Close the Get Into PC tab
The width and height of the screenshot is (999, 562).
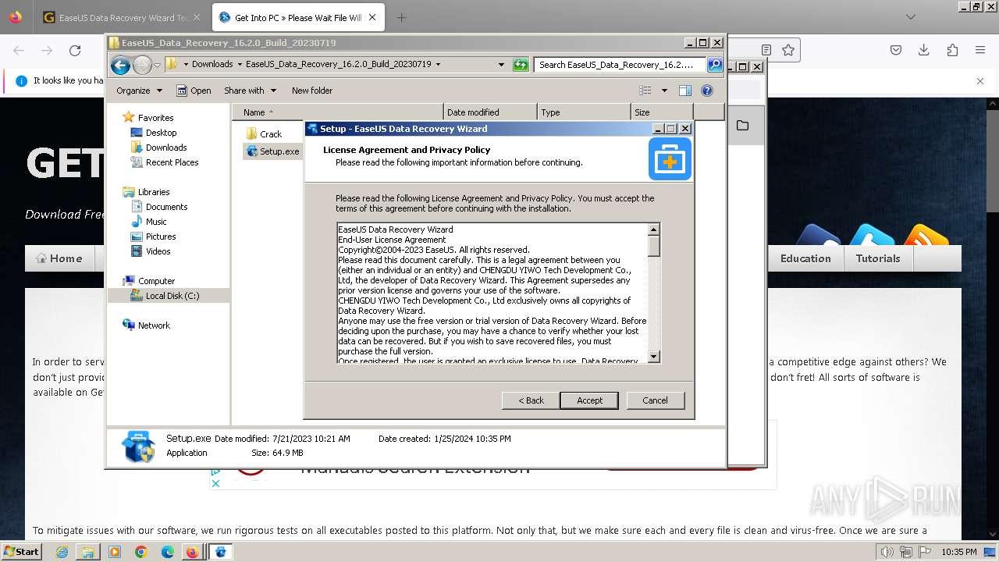[x=372, y=17]
